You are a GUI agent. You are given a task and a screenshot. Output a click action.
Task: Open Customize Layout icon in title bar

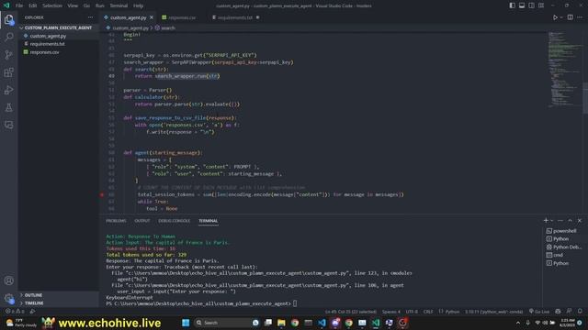pos(541,5)
